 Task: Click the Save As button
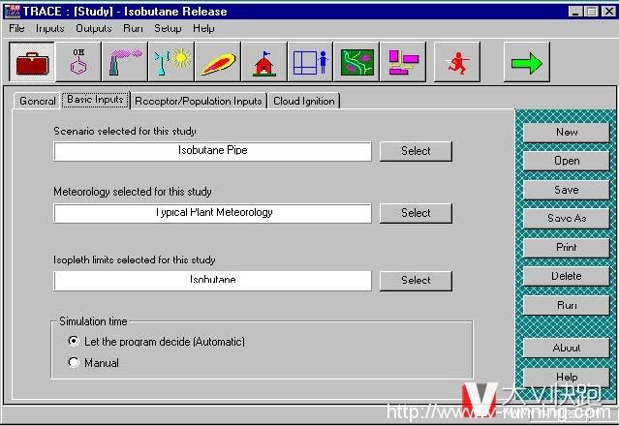[567, 218]
